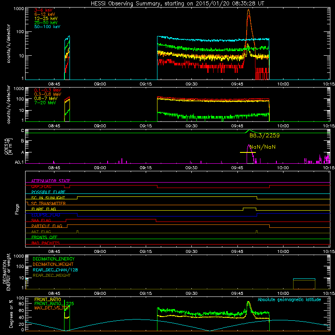
Task: Select the 12-25 keV legend label
Action: coord(46,18)
